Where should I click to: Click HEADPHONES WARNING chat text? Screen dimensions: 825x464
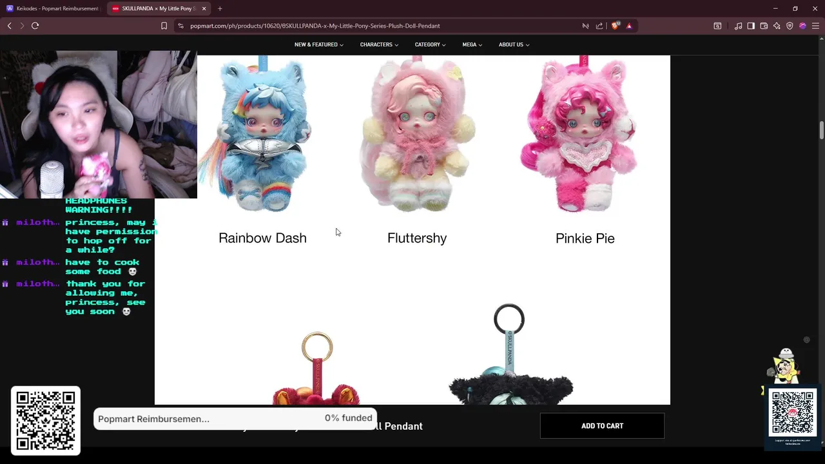click(99, 206)
